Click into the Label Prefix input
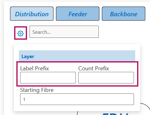 48,77
